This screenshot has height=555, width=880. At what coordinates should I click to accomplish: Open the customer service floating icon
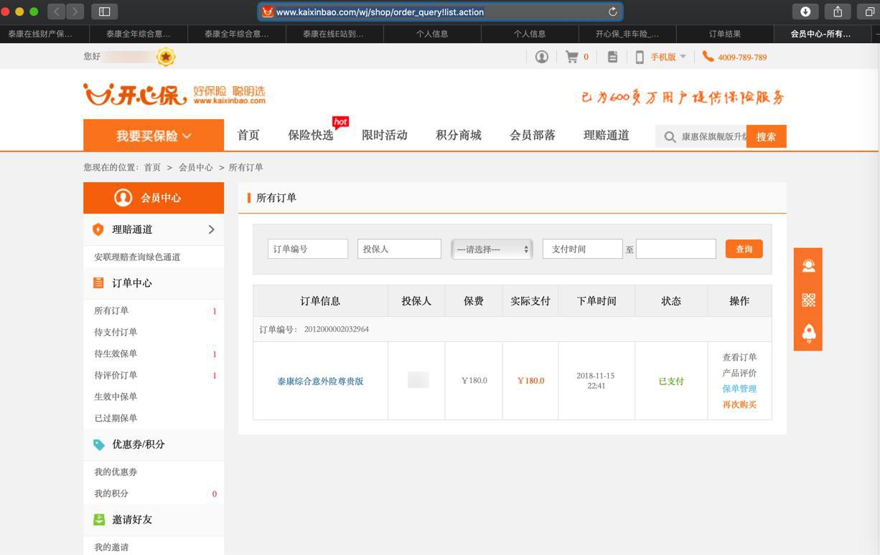[x=808, y=266]
